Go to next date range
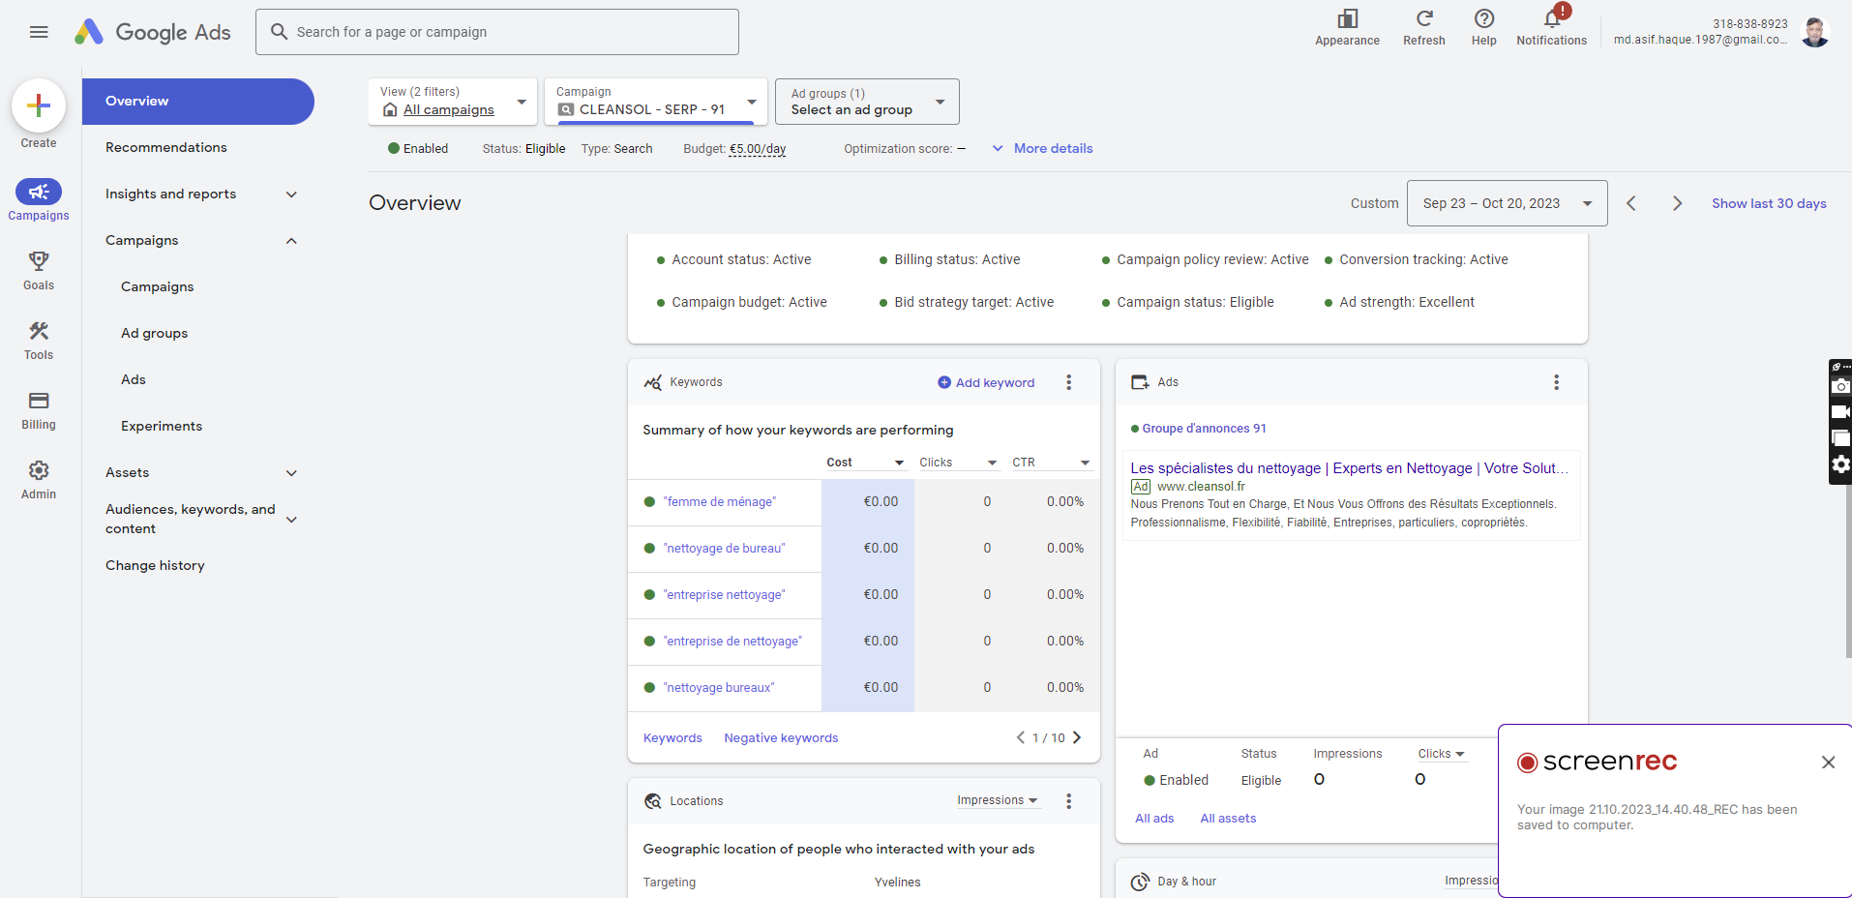This screenshot has width=1852, height=898. click(x=1678, y=203)
